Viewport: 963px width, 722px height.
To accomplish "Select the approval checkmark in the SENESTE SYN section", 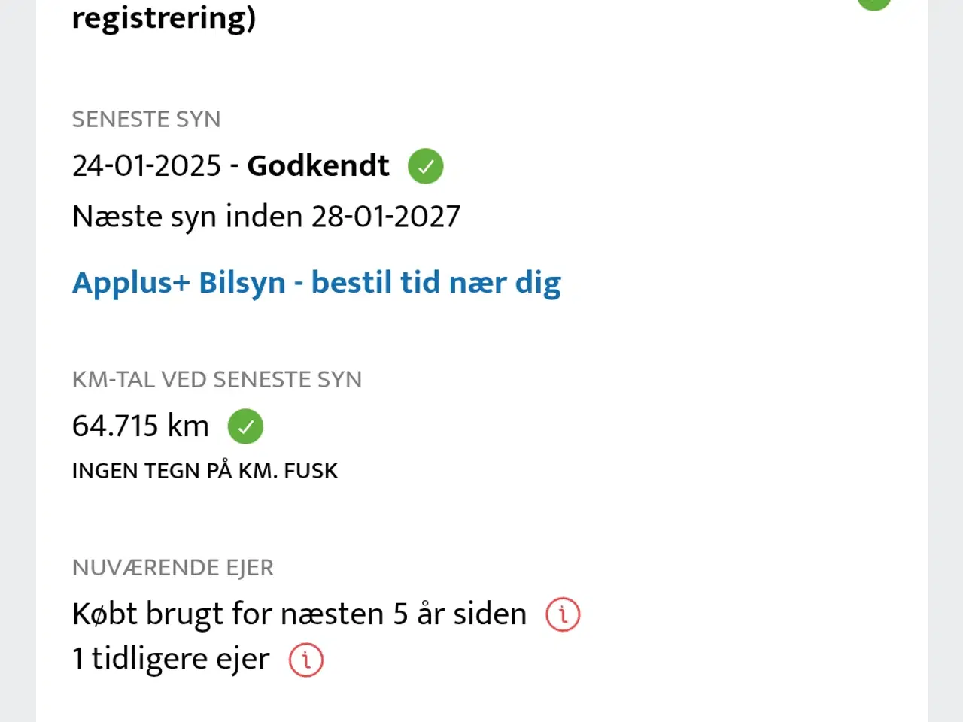I will pos(425,166).
